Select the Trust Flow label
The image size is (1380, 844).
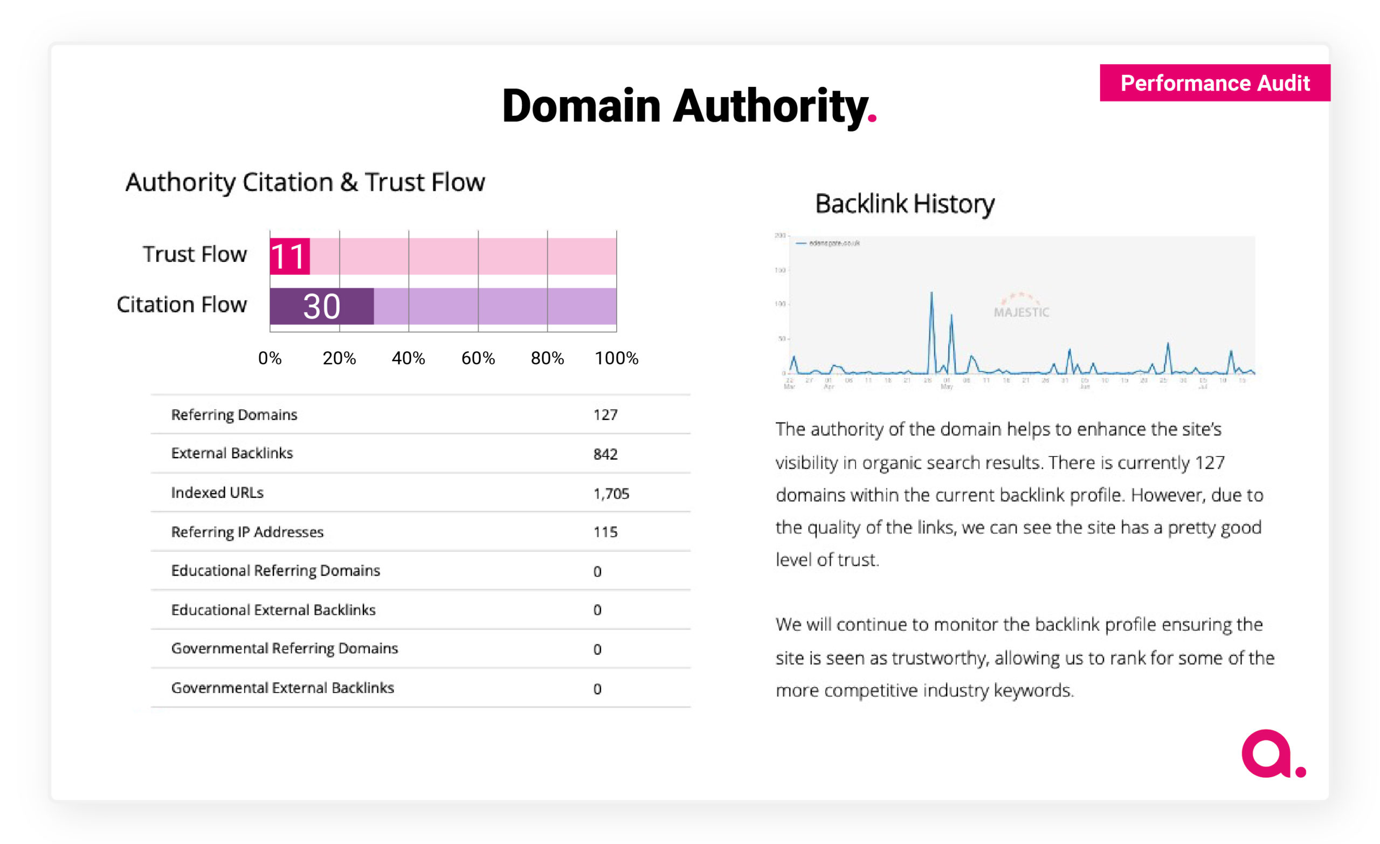coord(195,254)
